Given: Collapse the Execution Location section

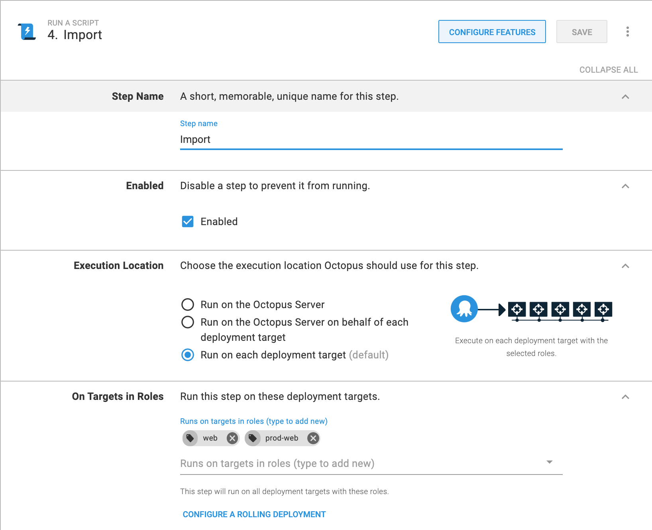Looking at the screenshot, I should pyautogui.click(x=625, y=266).
